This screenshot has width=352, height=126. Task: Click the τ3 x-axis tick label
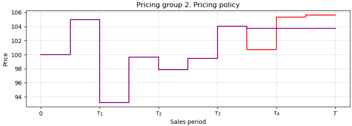click(x=218, y=113)
